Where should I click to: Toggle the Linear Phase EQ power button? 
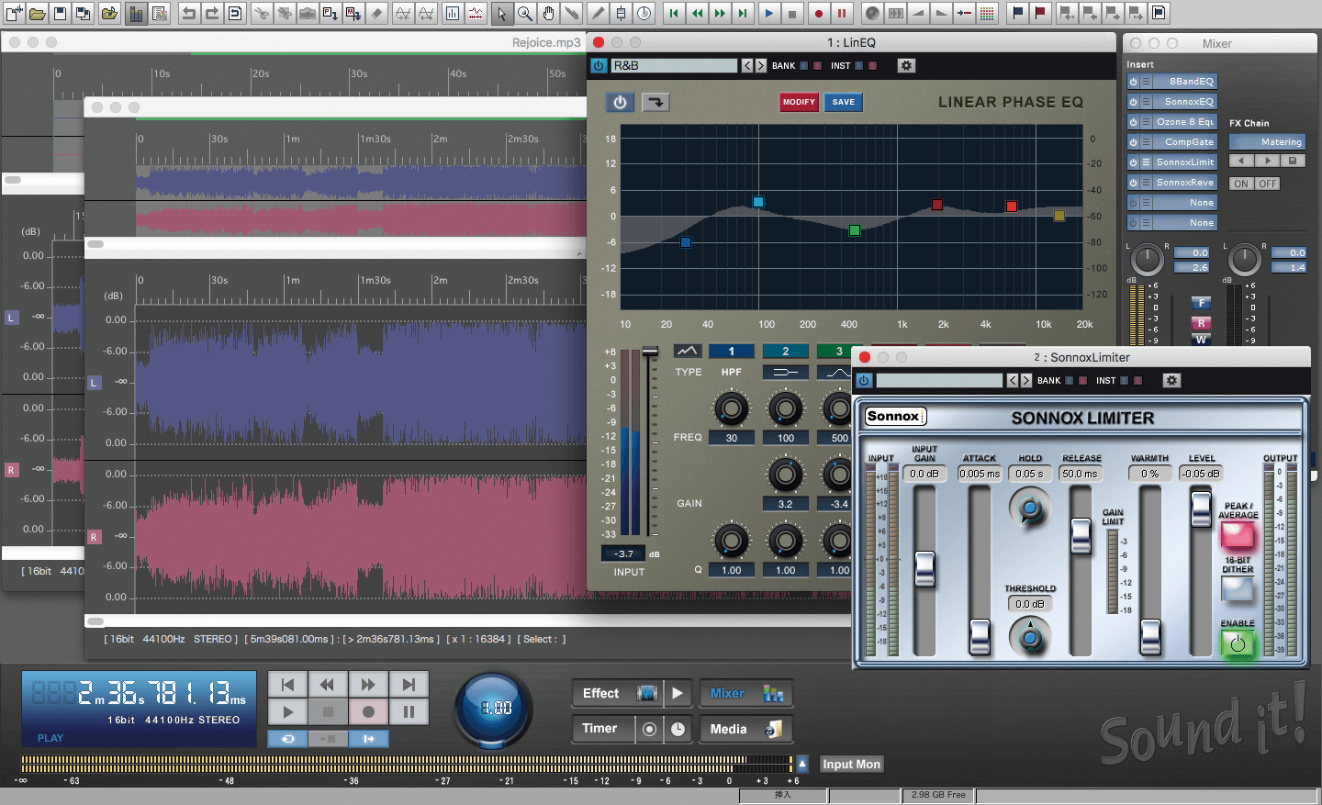[x=620, y=102]
